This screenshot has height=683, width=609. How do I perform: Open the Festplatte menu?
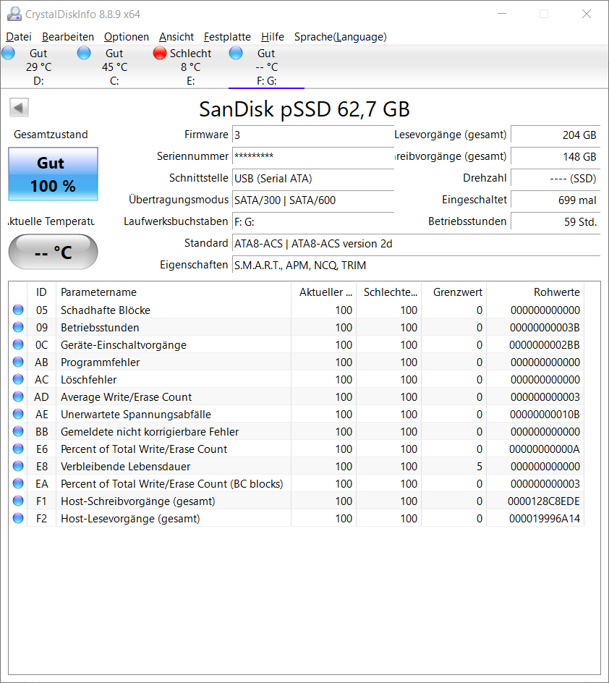(x=227, y=37)
